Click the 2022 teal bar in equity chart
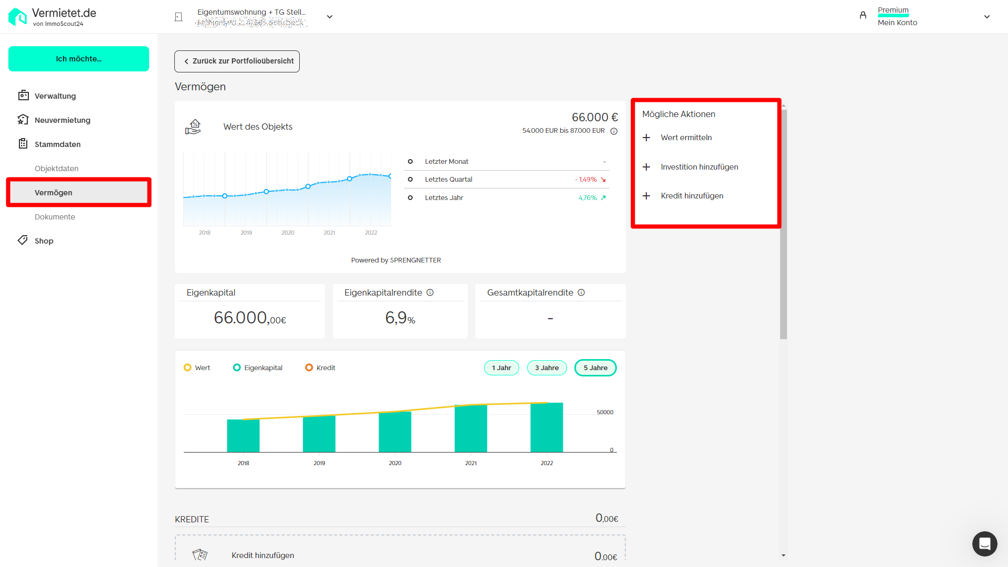The image size is (1008, 567). click(547, 427)
